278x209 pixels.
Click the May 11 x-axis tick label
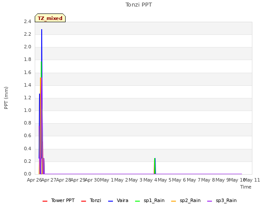[252, 180]
